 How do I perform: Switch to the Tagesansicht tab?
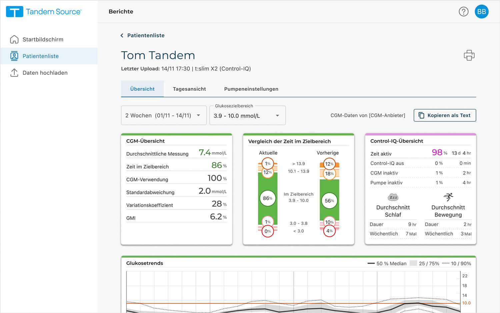pyautogui.click(x=189, y=89)
